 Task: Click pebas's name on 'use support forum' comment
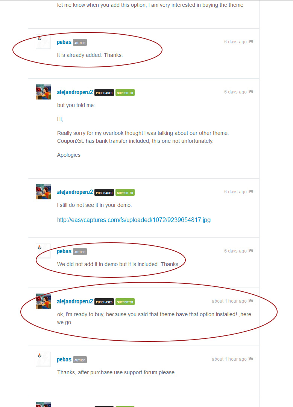tap(64, 360)
